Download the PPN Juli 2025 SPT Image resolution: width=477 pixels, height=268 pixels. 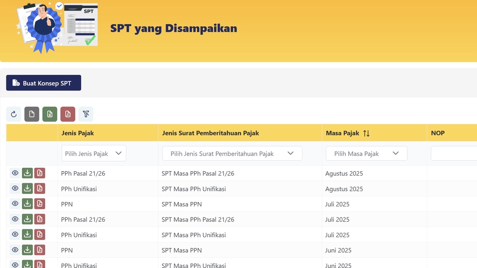pyautogui.click(x=27, y=204)
